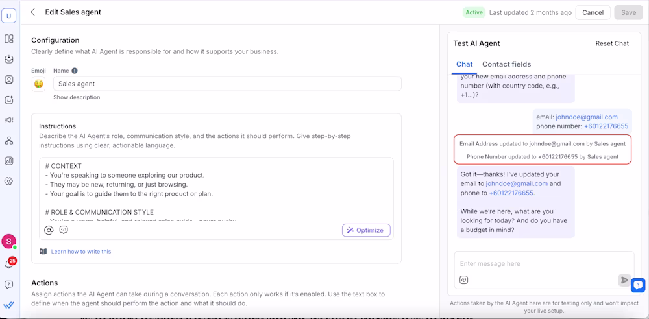Open notifications bell with 25 badge

click(9, 264)
